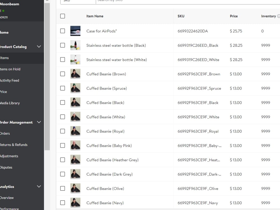280x210 pixels.
Task: Check the Cuffed Beanie (Navy) checkbox
Action: pos(62,203)
